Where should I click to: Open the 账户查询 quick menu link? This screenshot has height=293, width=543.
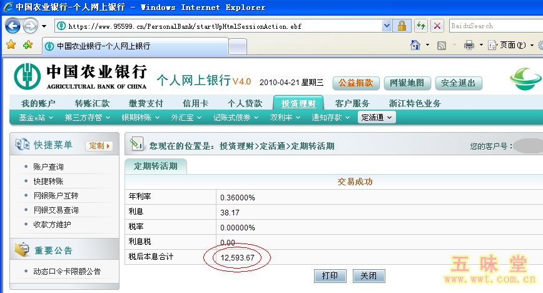point(48,167)
